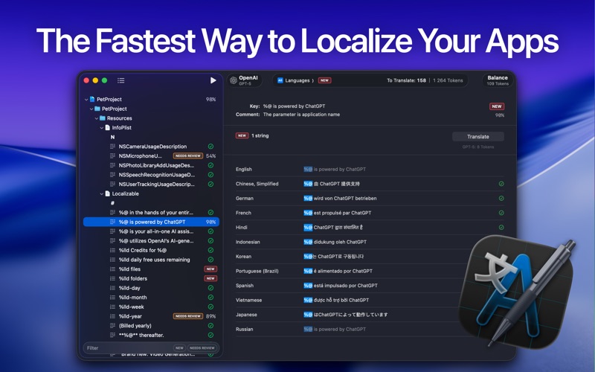Click the NEW badge next to '1 string'

pos(242,136)
